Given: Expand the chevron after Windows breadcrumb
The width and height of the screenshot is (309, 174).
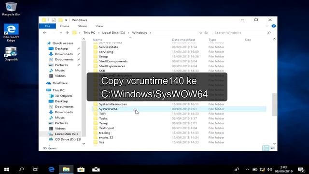Looking at the screenshot, I should [x=150, y=33].
